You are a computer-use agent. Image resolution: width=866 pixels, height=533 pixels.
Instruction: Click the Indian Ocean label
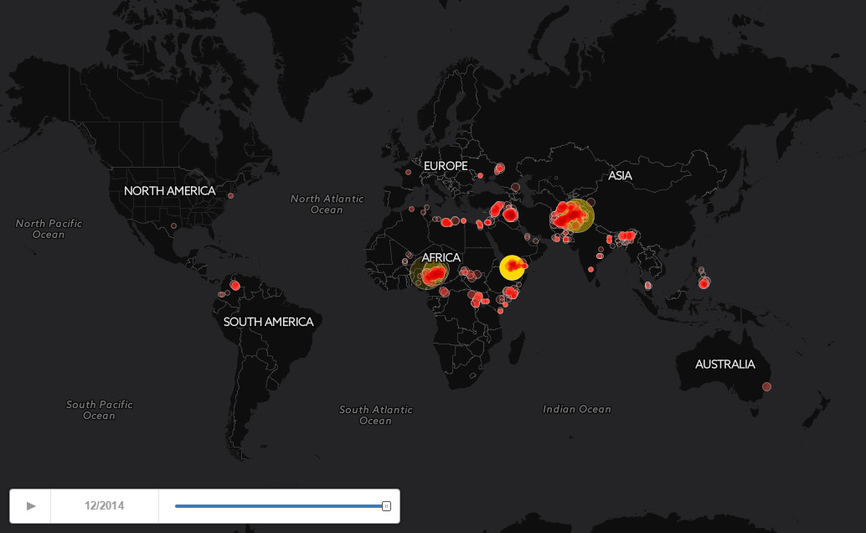(x=577, y=409)
